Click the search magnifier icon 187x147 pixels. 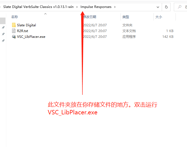click(180, 7)
